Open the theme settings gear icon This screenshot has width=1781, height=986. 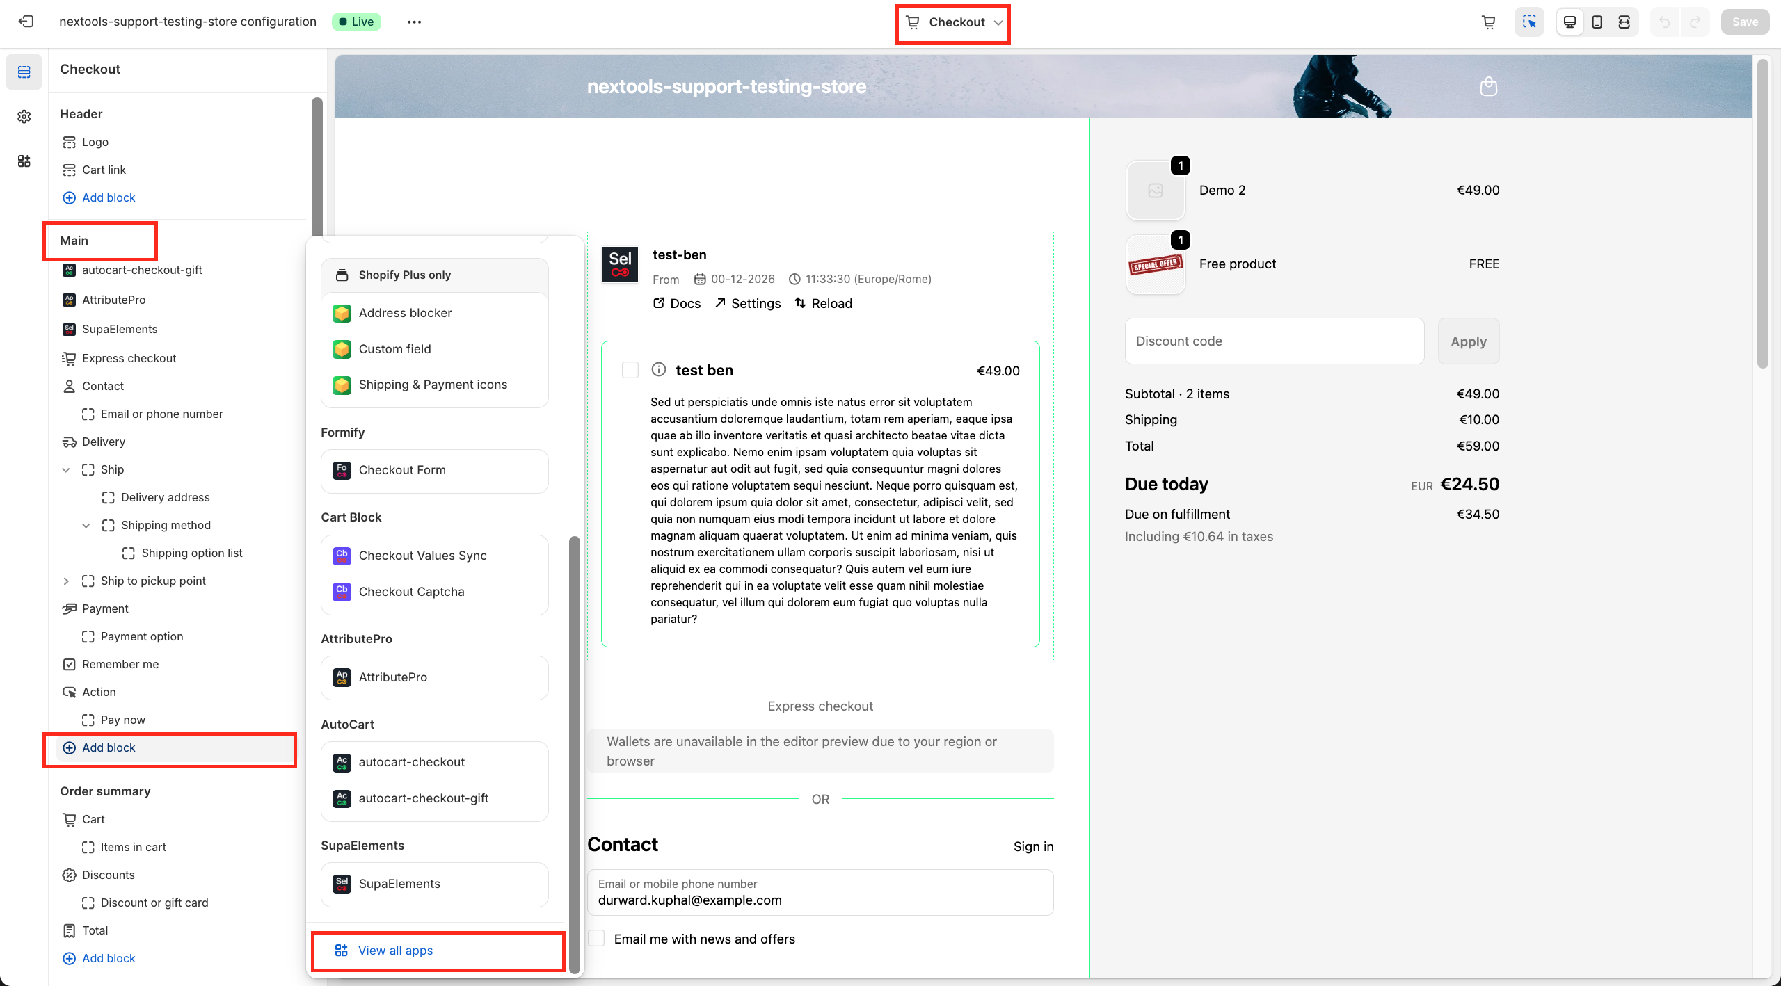pyautogui.click(x=24, y=117)
